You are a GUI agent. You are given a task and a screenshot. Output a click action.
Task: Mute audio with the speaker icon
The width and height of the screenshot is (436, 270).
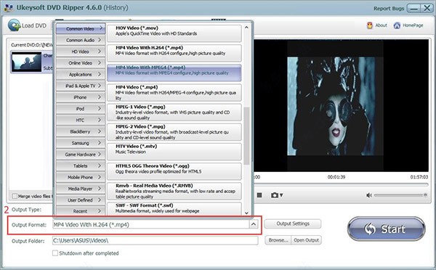click(369, 195)
